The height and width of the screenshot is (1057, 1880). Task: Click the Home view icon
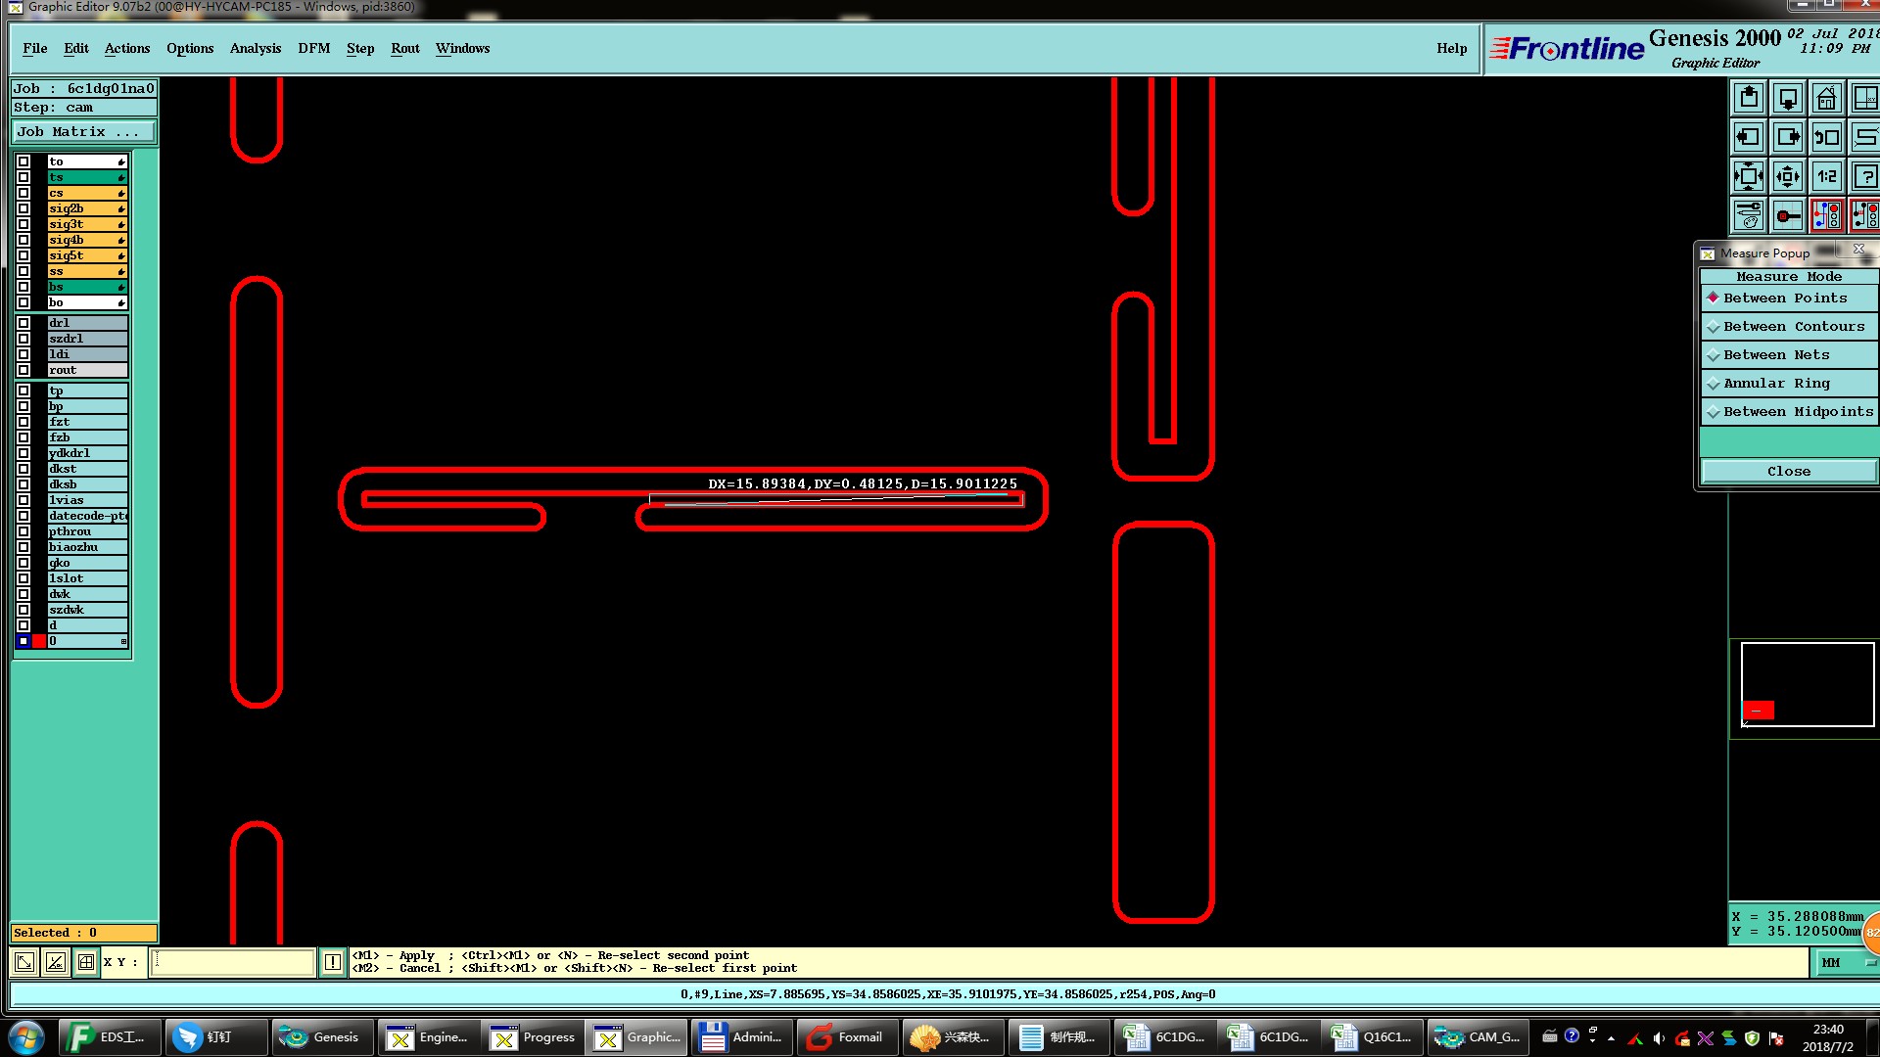[x=1826, y=99]
